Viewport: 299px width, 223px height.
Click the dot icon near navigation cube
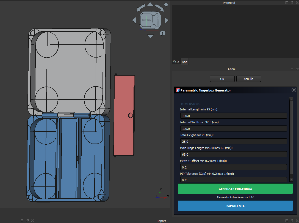pos(166,5)
